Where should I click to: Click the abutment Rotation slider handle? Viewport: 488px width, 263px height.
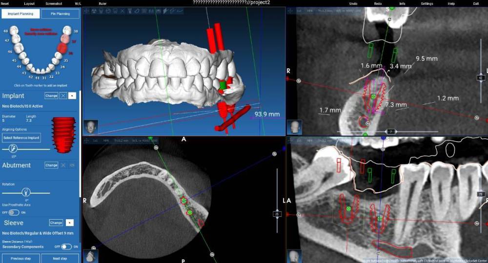25,192
